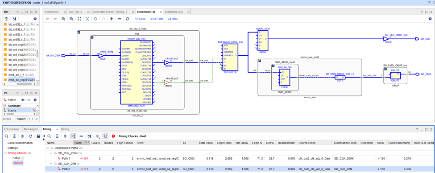Image resolution: width=435 pixels, height=173 pixels.
Task: Search the timing paths table
Action: click(x=49, y=136)
